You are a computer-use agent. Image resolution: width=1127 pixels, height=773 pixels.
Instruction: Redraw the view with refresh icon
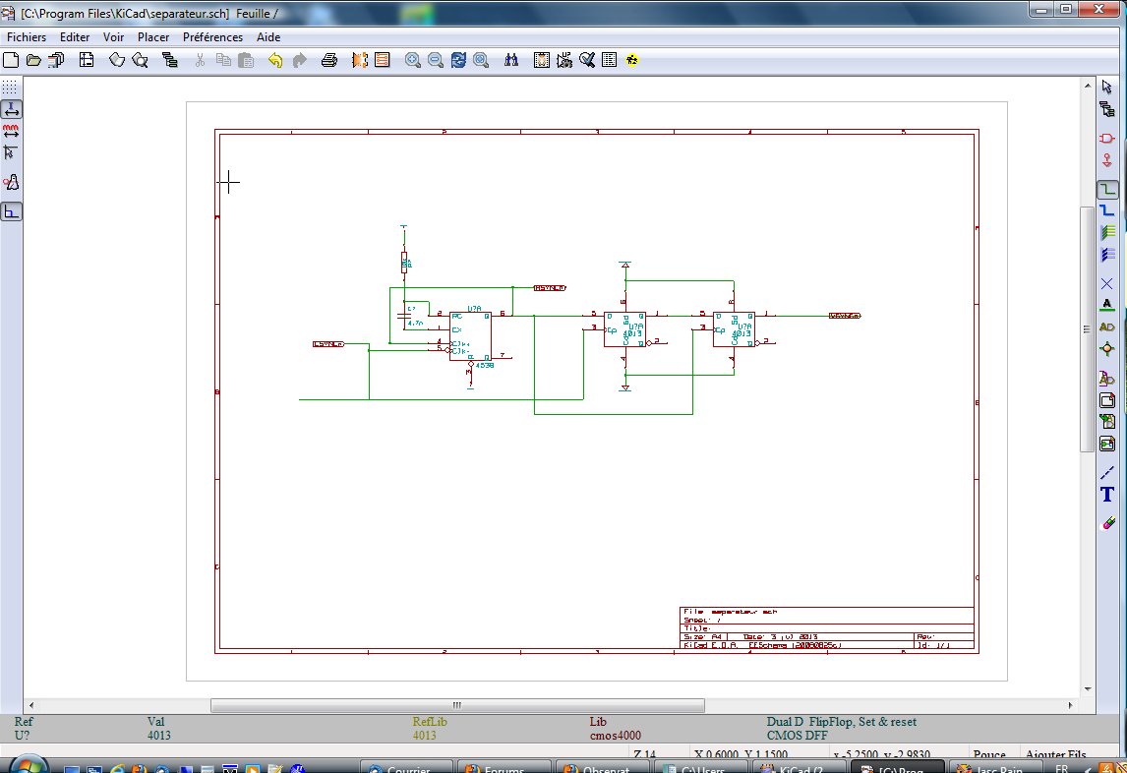pyautogui.click(x=458, y=60)
